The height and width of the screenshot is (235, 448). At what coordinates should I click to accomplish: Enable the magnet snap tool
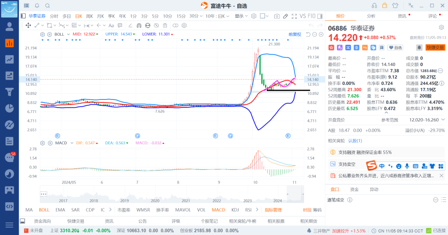139,25
